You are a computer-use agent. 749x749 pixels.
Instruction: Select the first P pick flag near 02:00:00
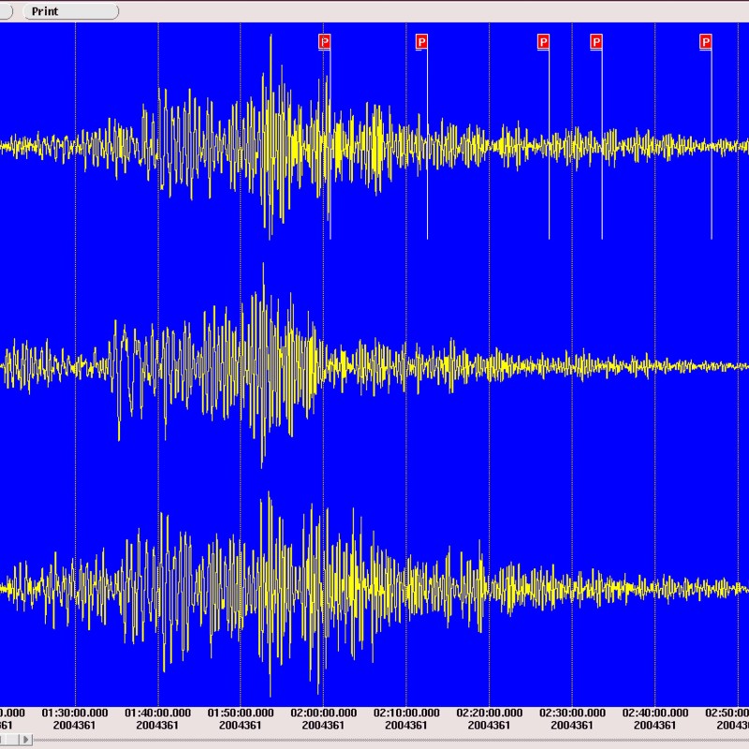tap(325, 41)
